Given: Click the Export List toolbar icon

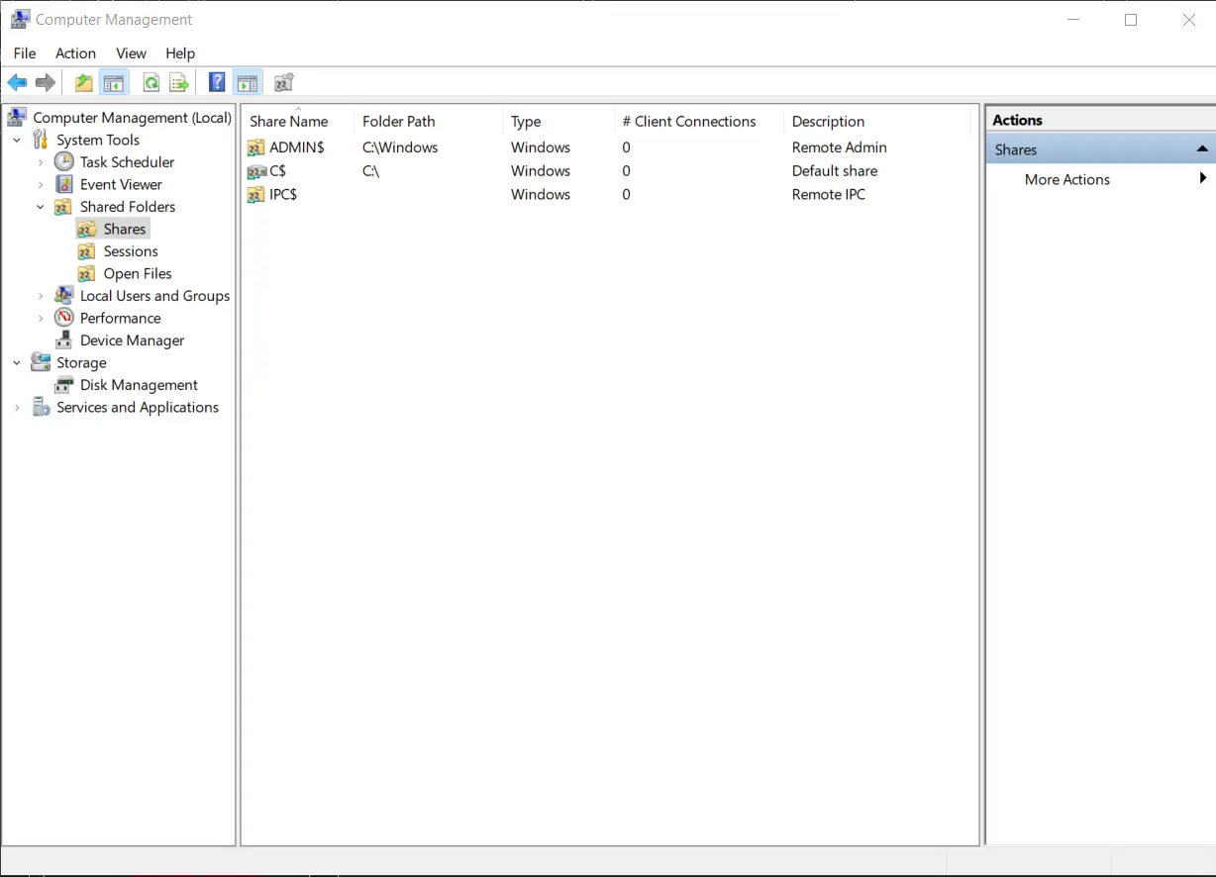Looking at the screenshot, I should click(x=179, y=83).
